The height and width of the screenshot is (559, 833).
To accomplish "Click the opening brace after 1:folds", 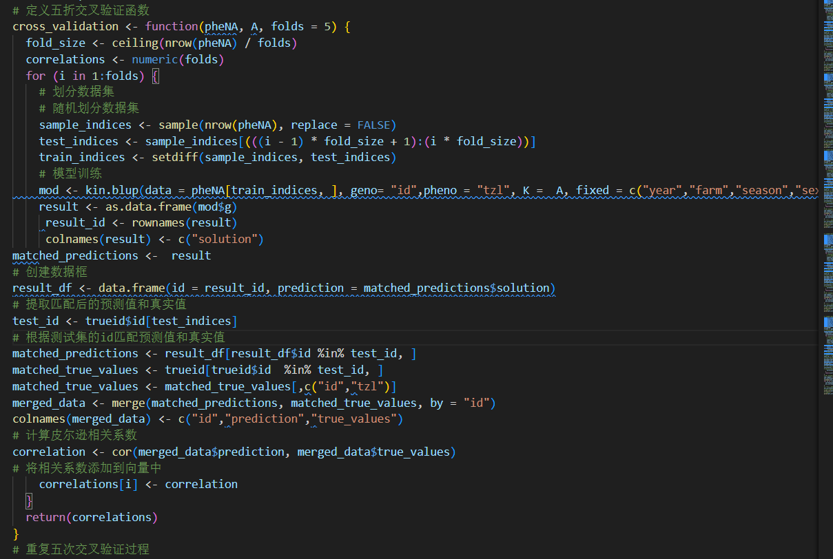I will point(155,76).
